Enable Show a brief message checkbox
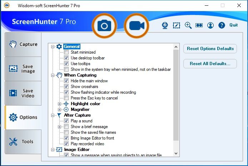Image resolution: width=248 pixels, height=166 pixels. click(66, 127)
